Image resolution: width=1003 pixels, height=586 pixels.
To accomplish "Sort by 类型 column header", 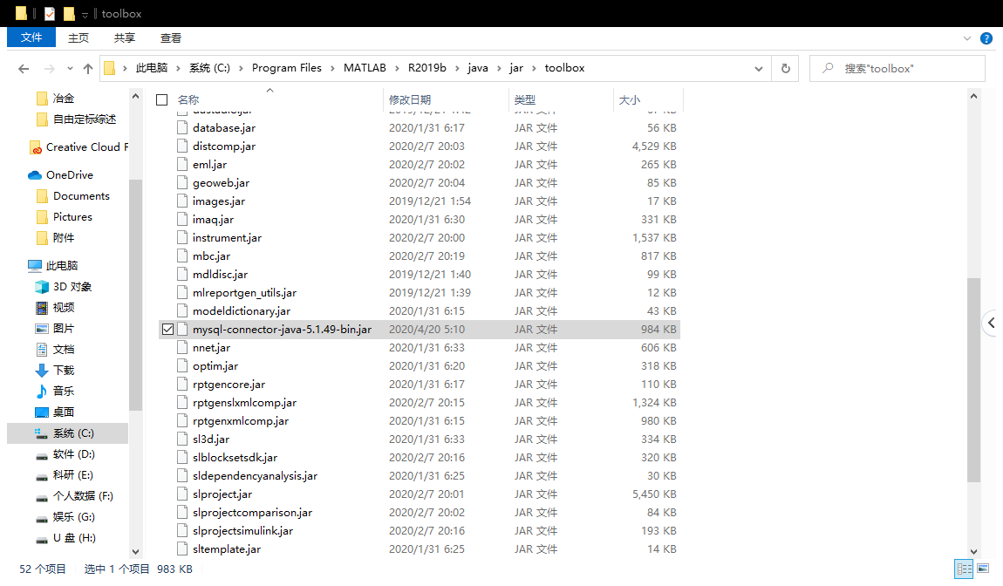I will pos(524,99).
